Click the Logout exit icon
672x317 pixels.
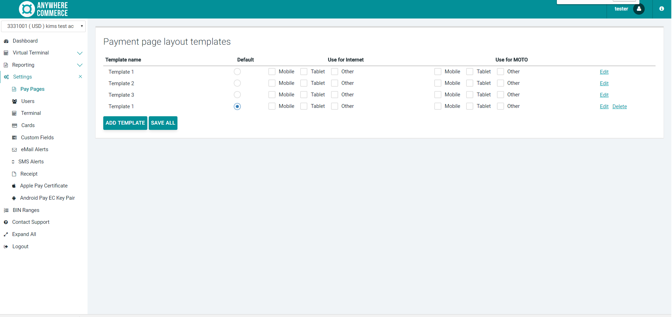click(x=6, y=247)
